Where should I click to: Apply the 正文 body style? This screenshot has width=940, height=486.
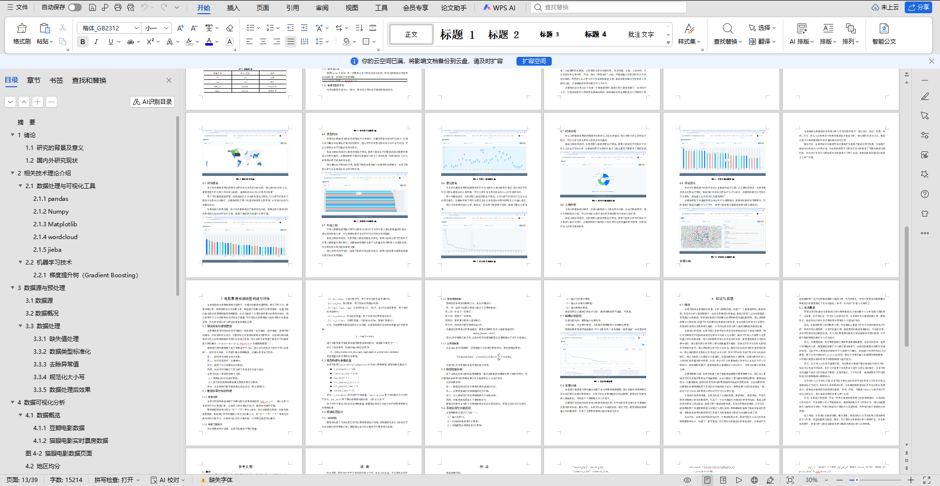click(x=411, y=34)
